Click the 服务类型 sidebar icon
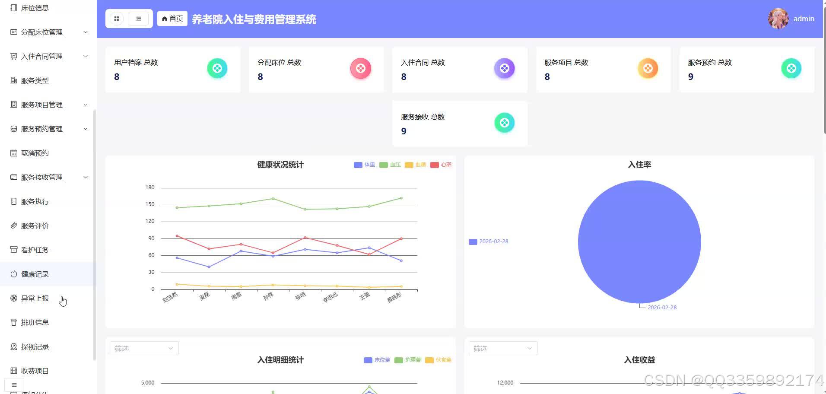The image size is (826, 394). [x=14, y=80]
